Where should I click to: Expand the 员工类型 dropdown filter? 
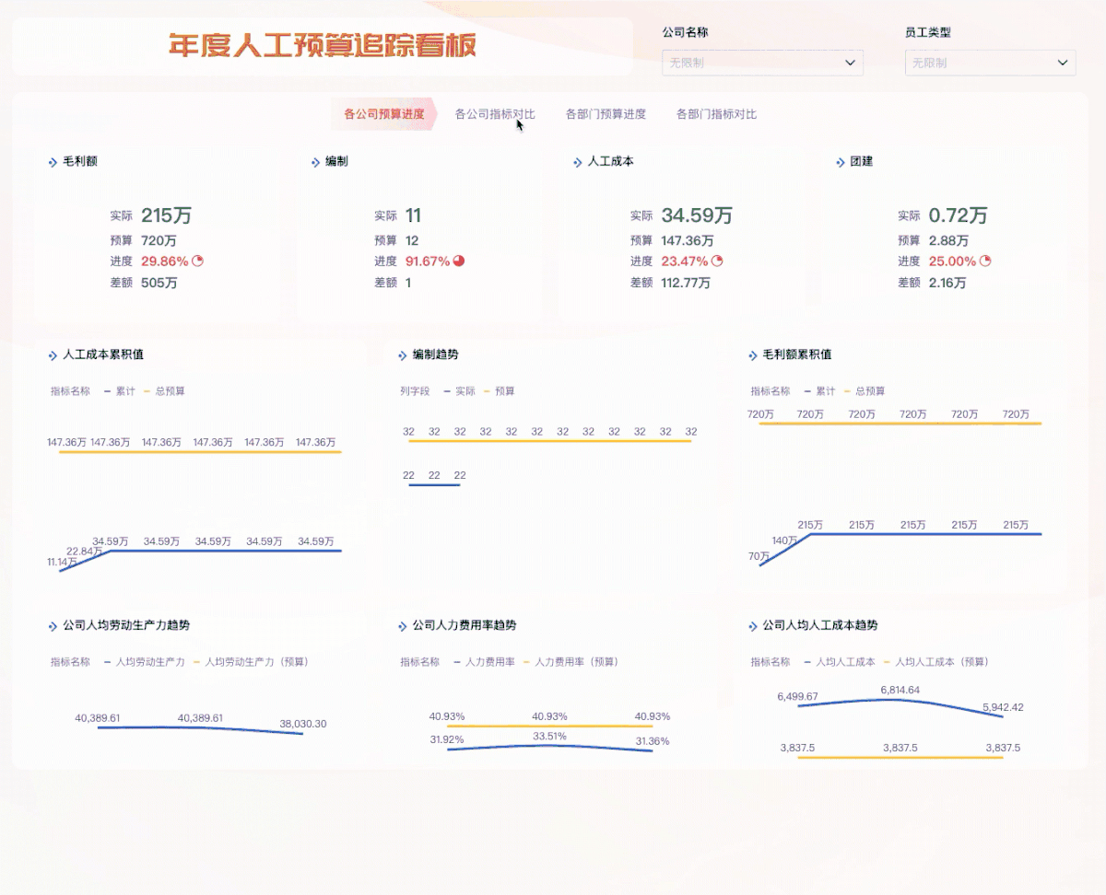point(990,63)
